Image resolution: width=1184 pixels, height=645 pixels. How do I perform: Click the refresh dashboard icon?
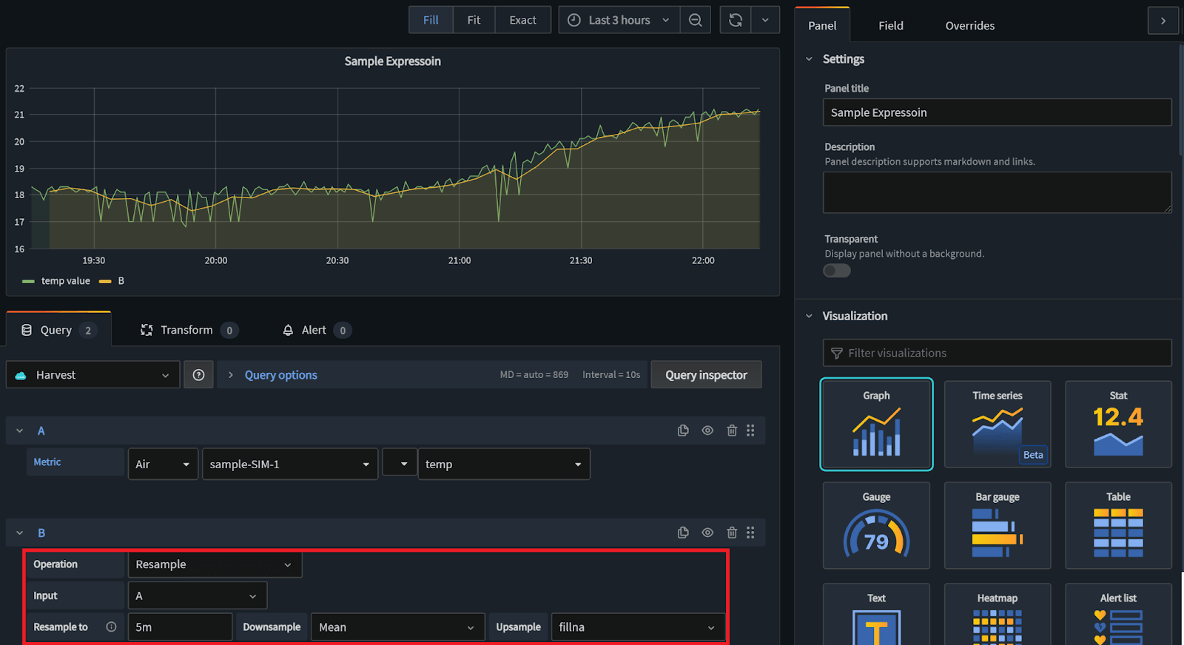tap(735, 20)
